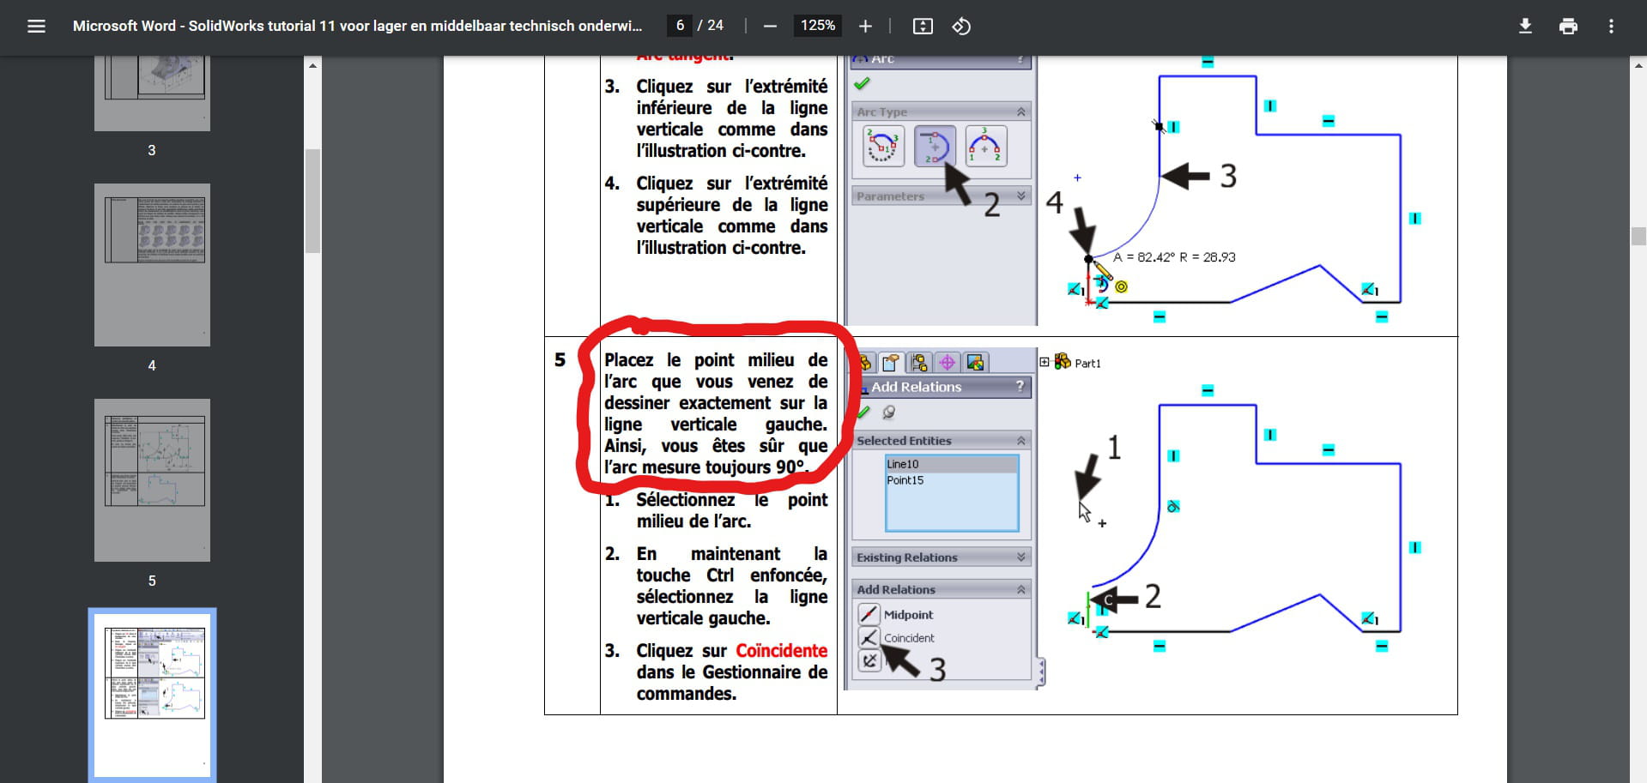Click the zoom out minus button
The image size is (1647, 783).
coord(770,27)
